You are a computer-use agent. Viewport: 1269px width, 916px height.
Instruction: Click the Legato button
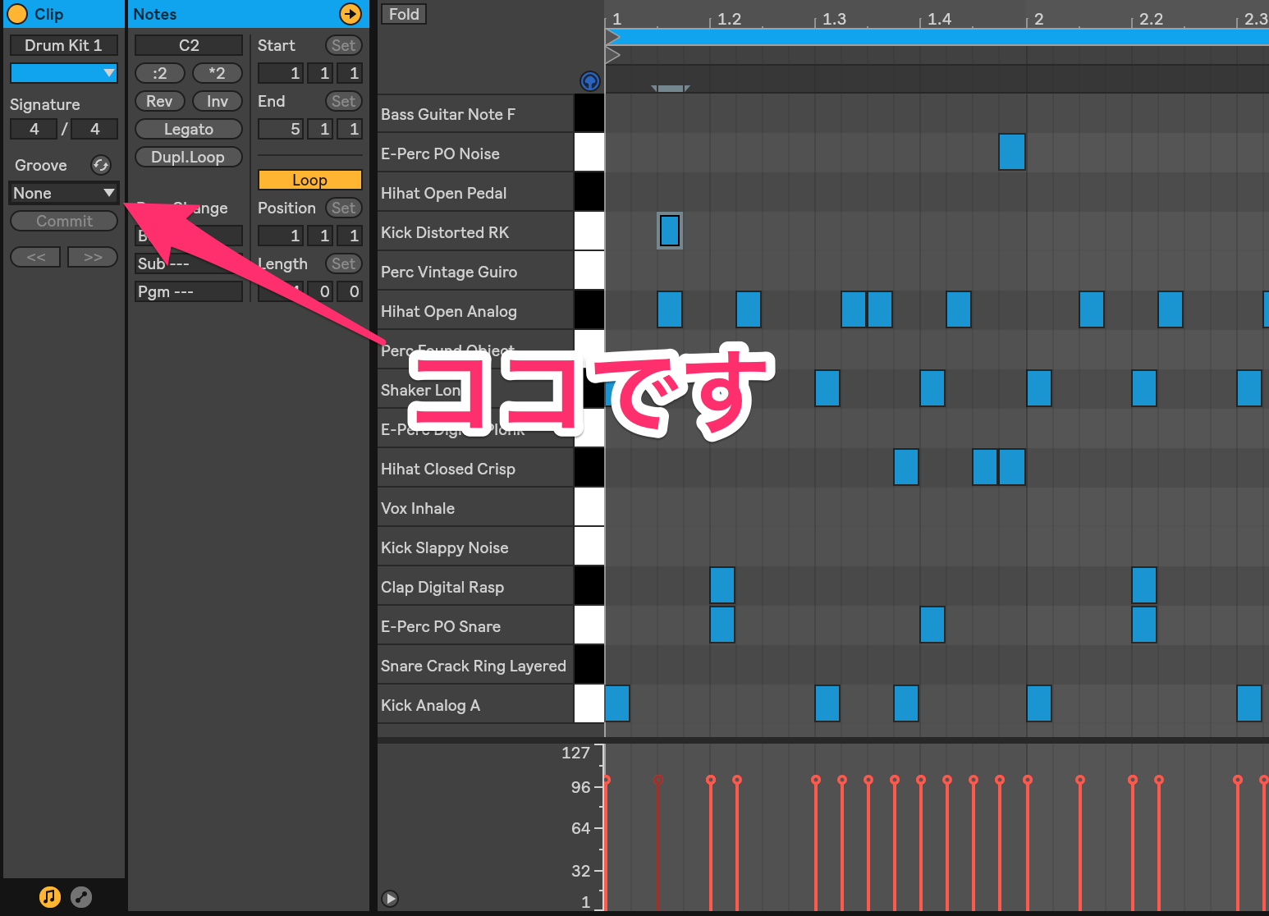point(189,129)
